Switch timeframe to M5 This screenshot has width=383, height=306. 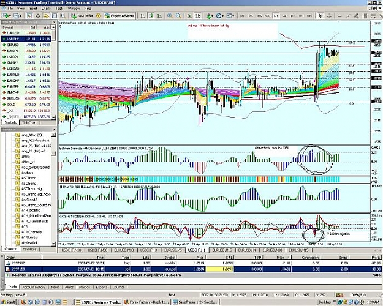(x=251, y=16)
